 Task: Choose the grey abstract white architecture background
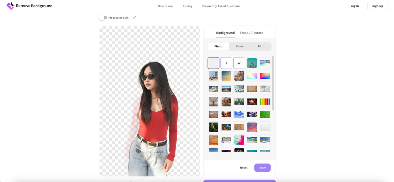(x=265, y=89)
